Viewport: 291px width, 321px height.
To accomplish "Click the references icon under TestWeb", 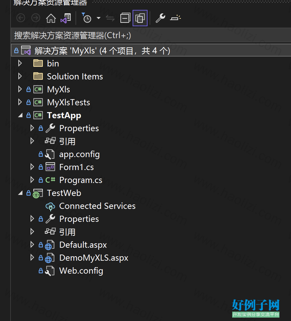I will pos(50,231).
